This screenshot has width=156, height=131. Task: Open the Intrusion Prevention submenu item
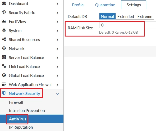coord(27,111)
